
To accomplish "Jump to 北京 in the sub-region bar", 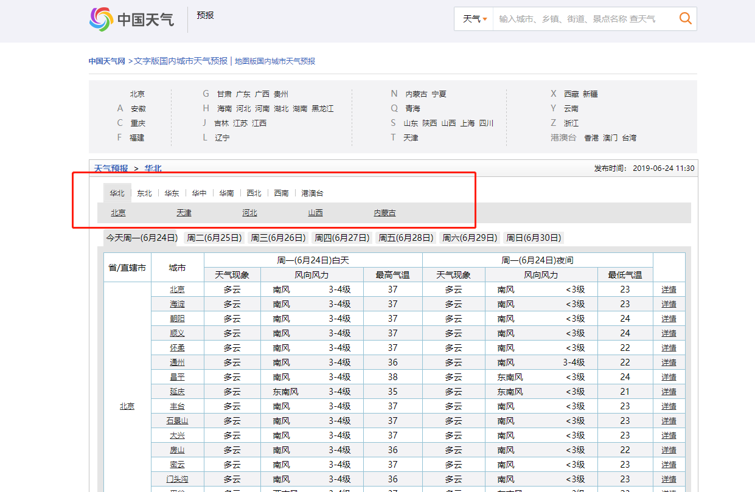I will pyautogui.click(x=118, y=213).
